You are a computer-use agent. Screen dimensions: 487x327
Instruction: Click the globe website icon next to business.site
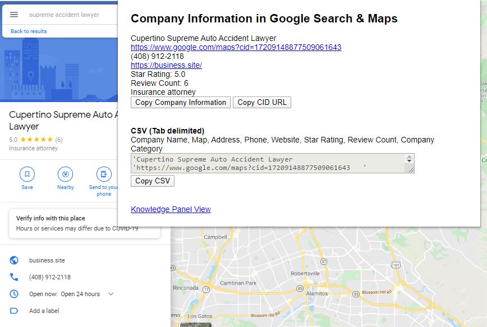pyautogui.click(x=14, y=260)
